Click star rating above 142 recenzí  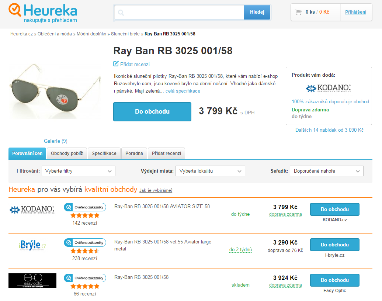(x=85, y=215)
